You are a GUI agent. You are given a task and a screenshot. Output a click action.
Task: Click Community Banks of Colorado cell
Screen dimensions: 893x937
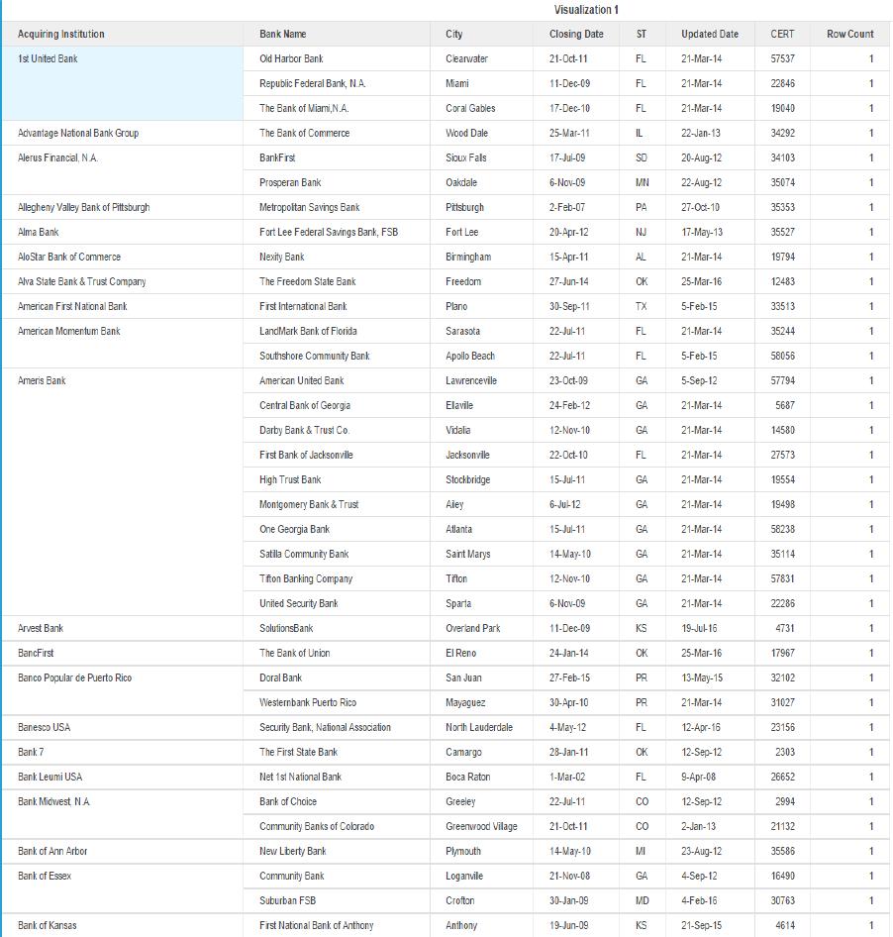click(337, 827)
